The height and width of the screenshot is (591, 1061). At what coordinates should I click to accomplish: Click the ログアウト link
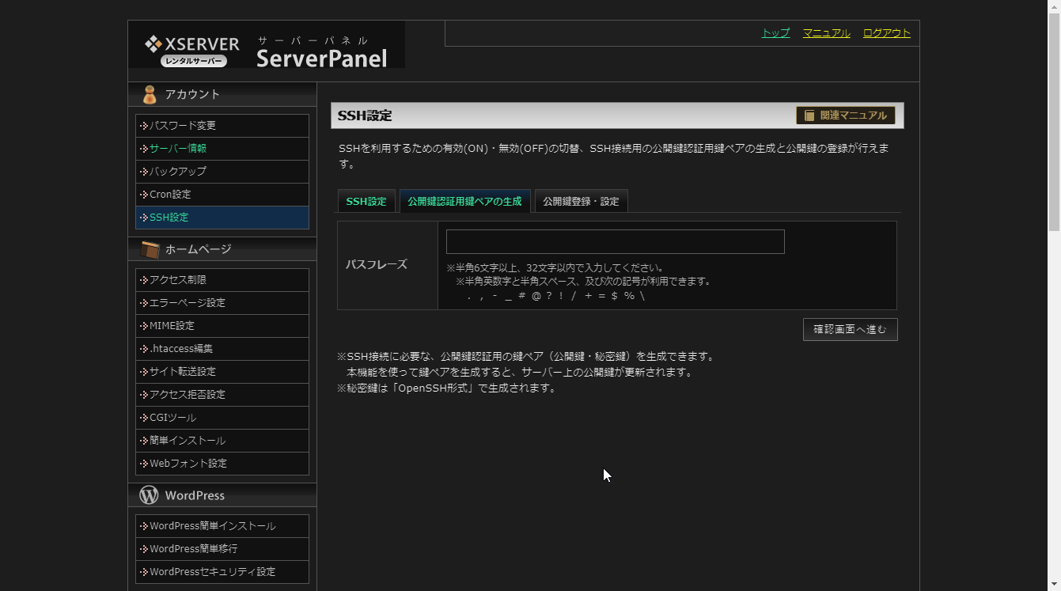(x=886, y=33)
